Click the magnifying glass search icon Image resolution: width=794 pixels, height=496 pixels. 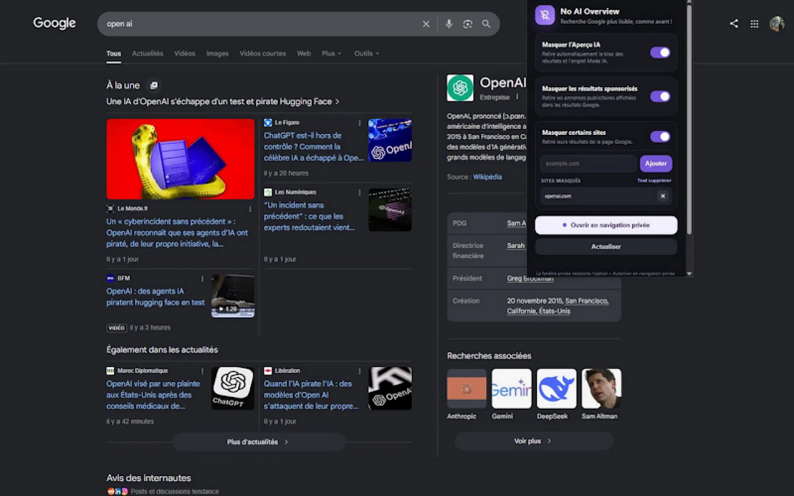486,24
